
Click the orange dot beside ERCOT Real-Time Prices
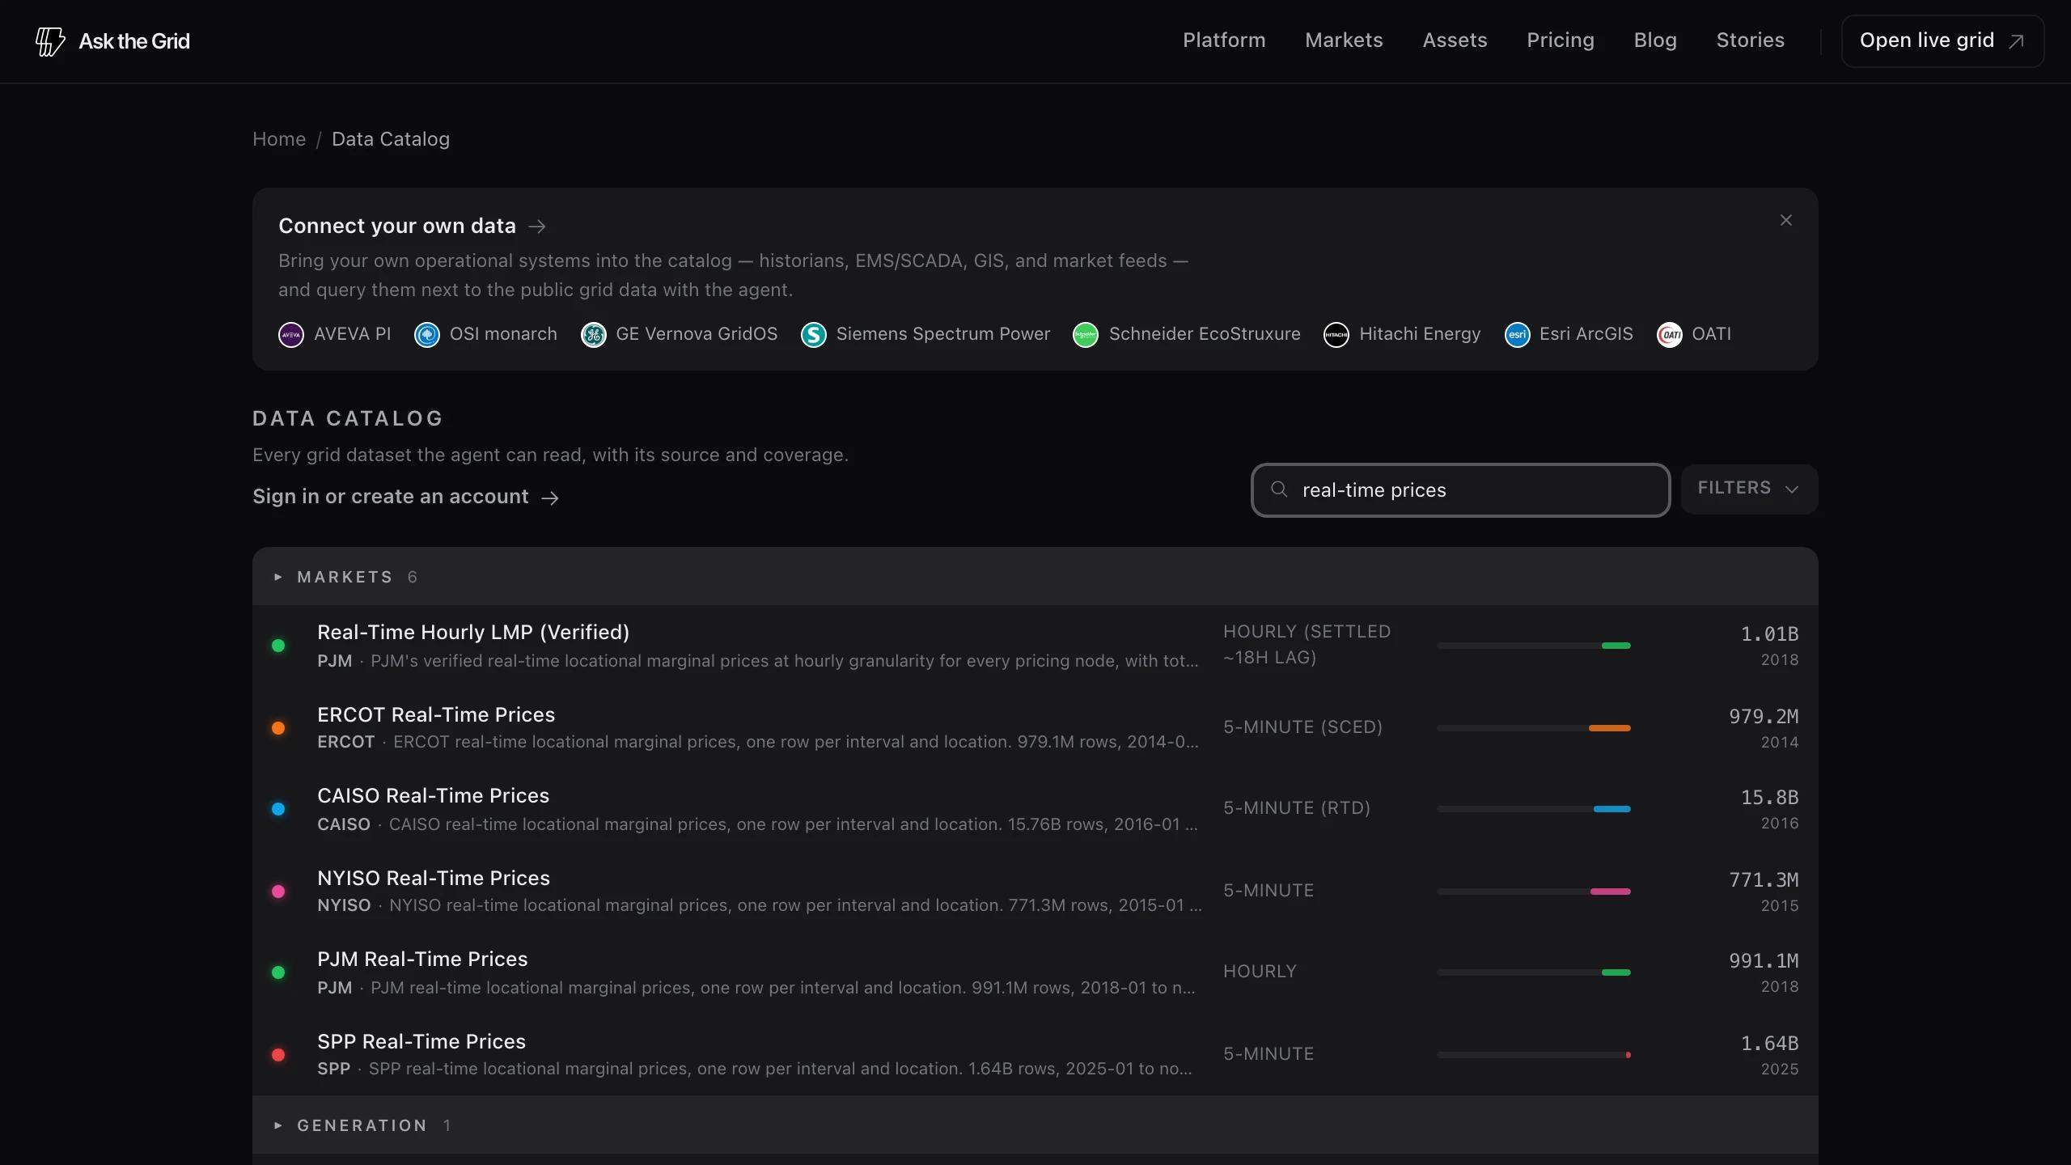click(278, 728)
